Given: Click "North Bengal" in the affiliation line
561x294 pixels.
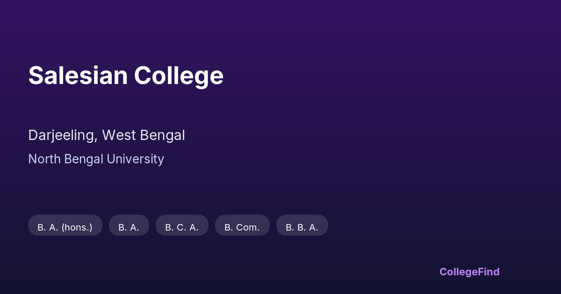Looking at the screenshot, I should click(65, 159).
